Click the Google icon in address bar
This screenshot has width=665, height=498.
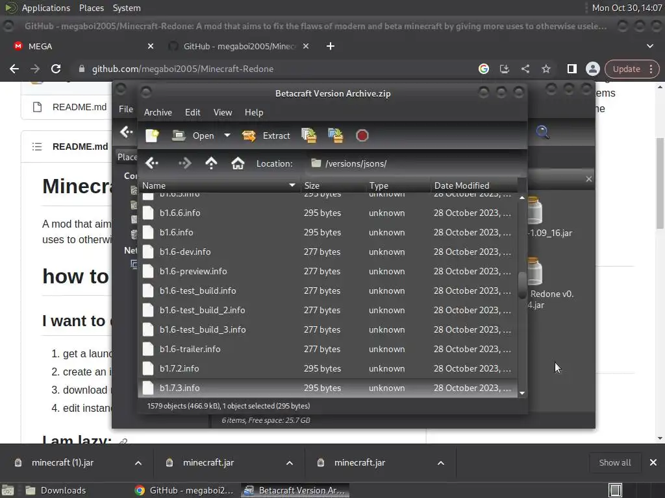tap(483, 69)
